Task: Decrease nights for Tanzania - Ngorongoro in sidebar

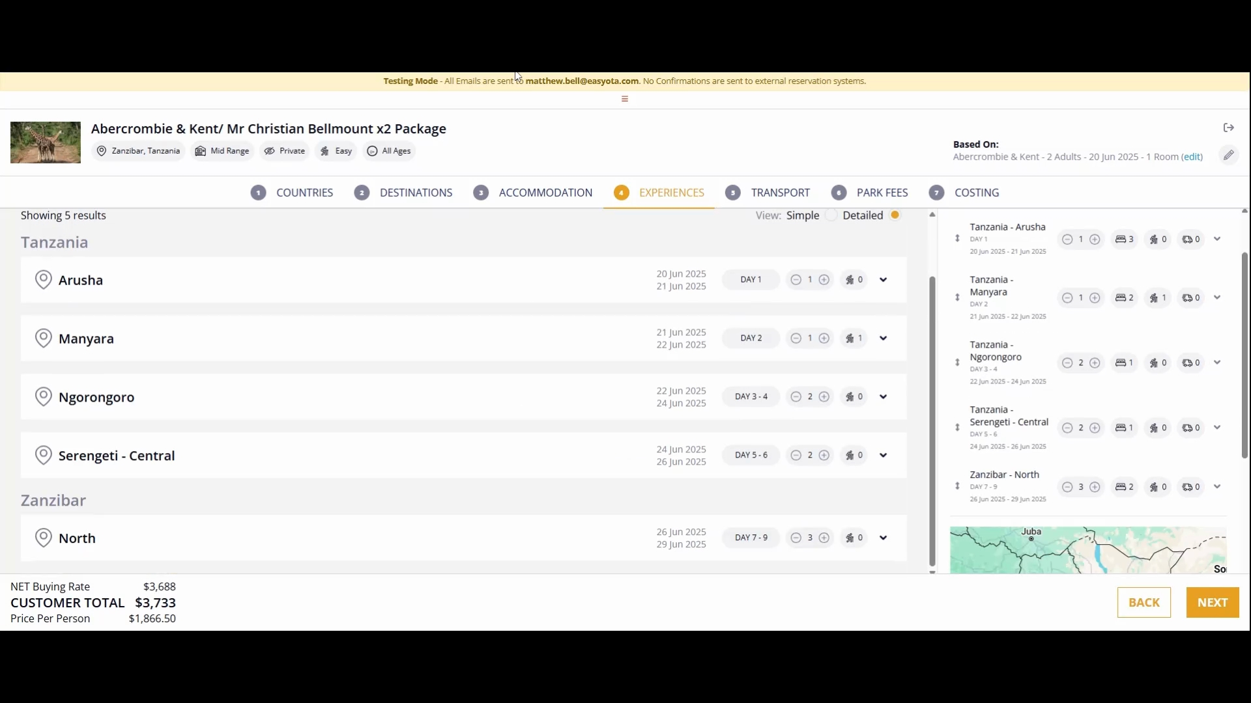Action: 1067,363
